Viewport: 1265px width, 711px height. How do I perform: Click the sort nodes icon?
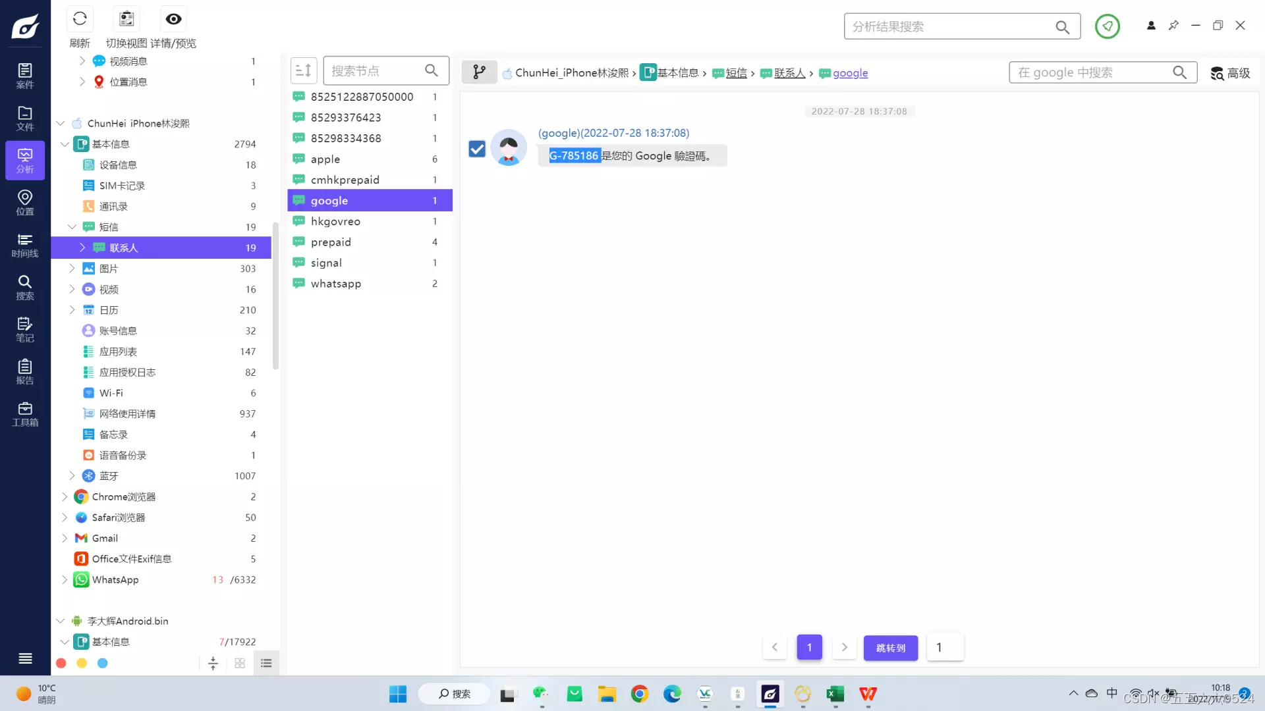(x=304, y=70)
